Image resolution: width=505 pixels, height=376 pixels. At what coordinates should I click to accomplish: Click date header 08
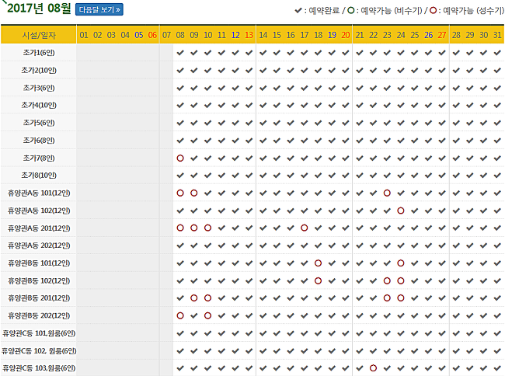180,35
